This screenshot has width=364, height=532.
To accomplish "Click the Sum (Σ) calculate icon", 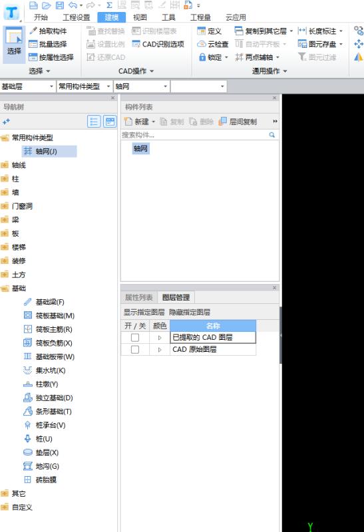I will pyautogui.click(x=109, y=5).
